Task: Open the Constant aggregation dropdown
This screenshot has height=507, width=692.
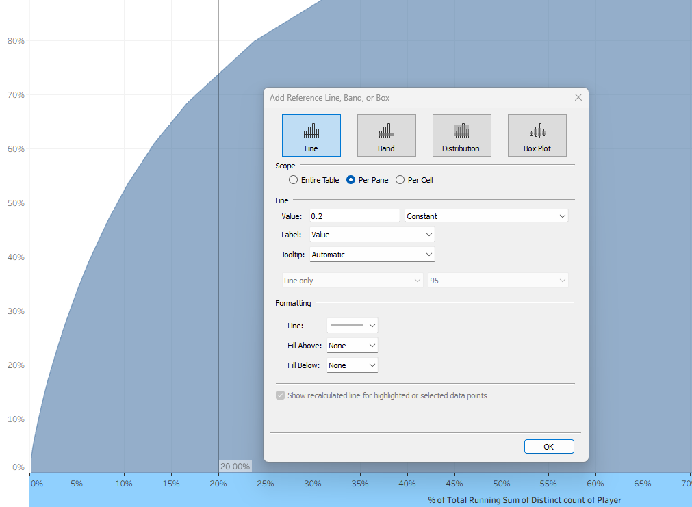Action: click(x=487, y=216)
